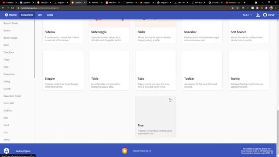This screenshot has width=279, height=157.
Task: Click the Angular Material logo in header
Action: pyautogui.click(x=11, y=15)
